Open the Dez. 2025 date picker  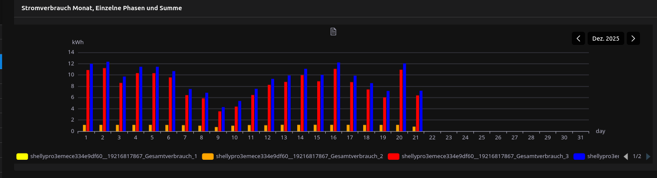coord(605,39)
